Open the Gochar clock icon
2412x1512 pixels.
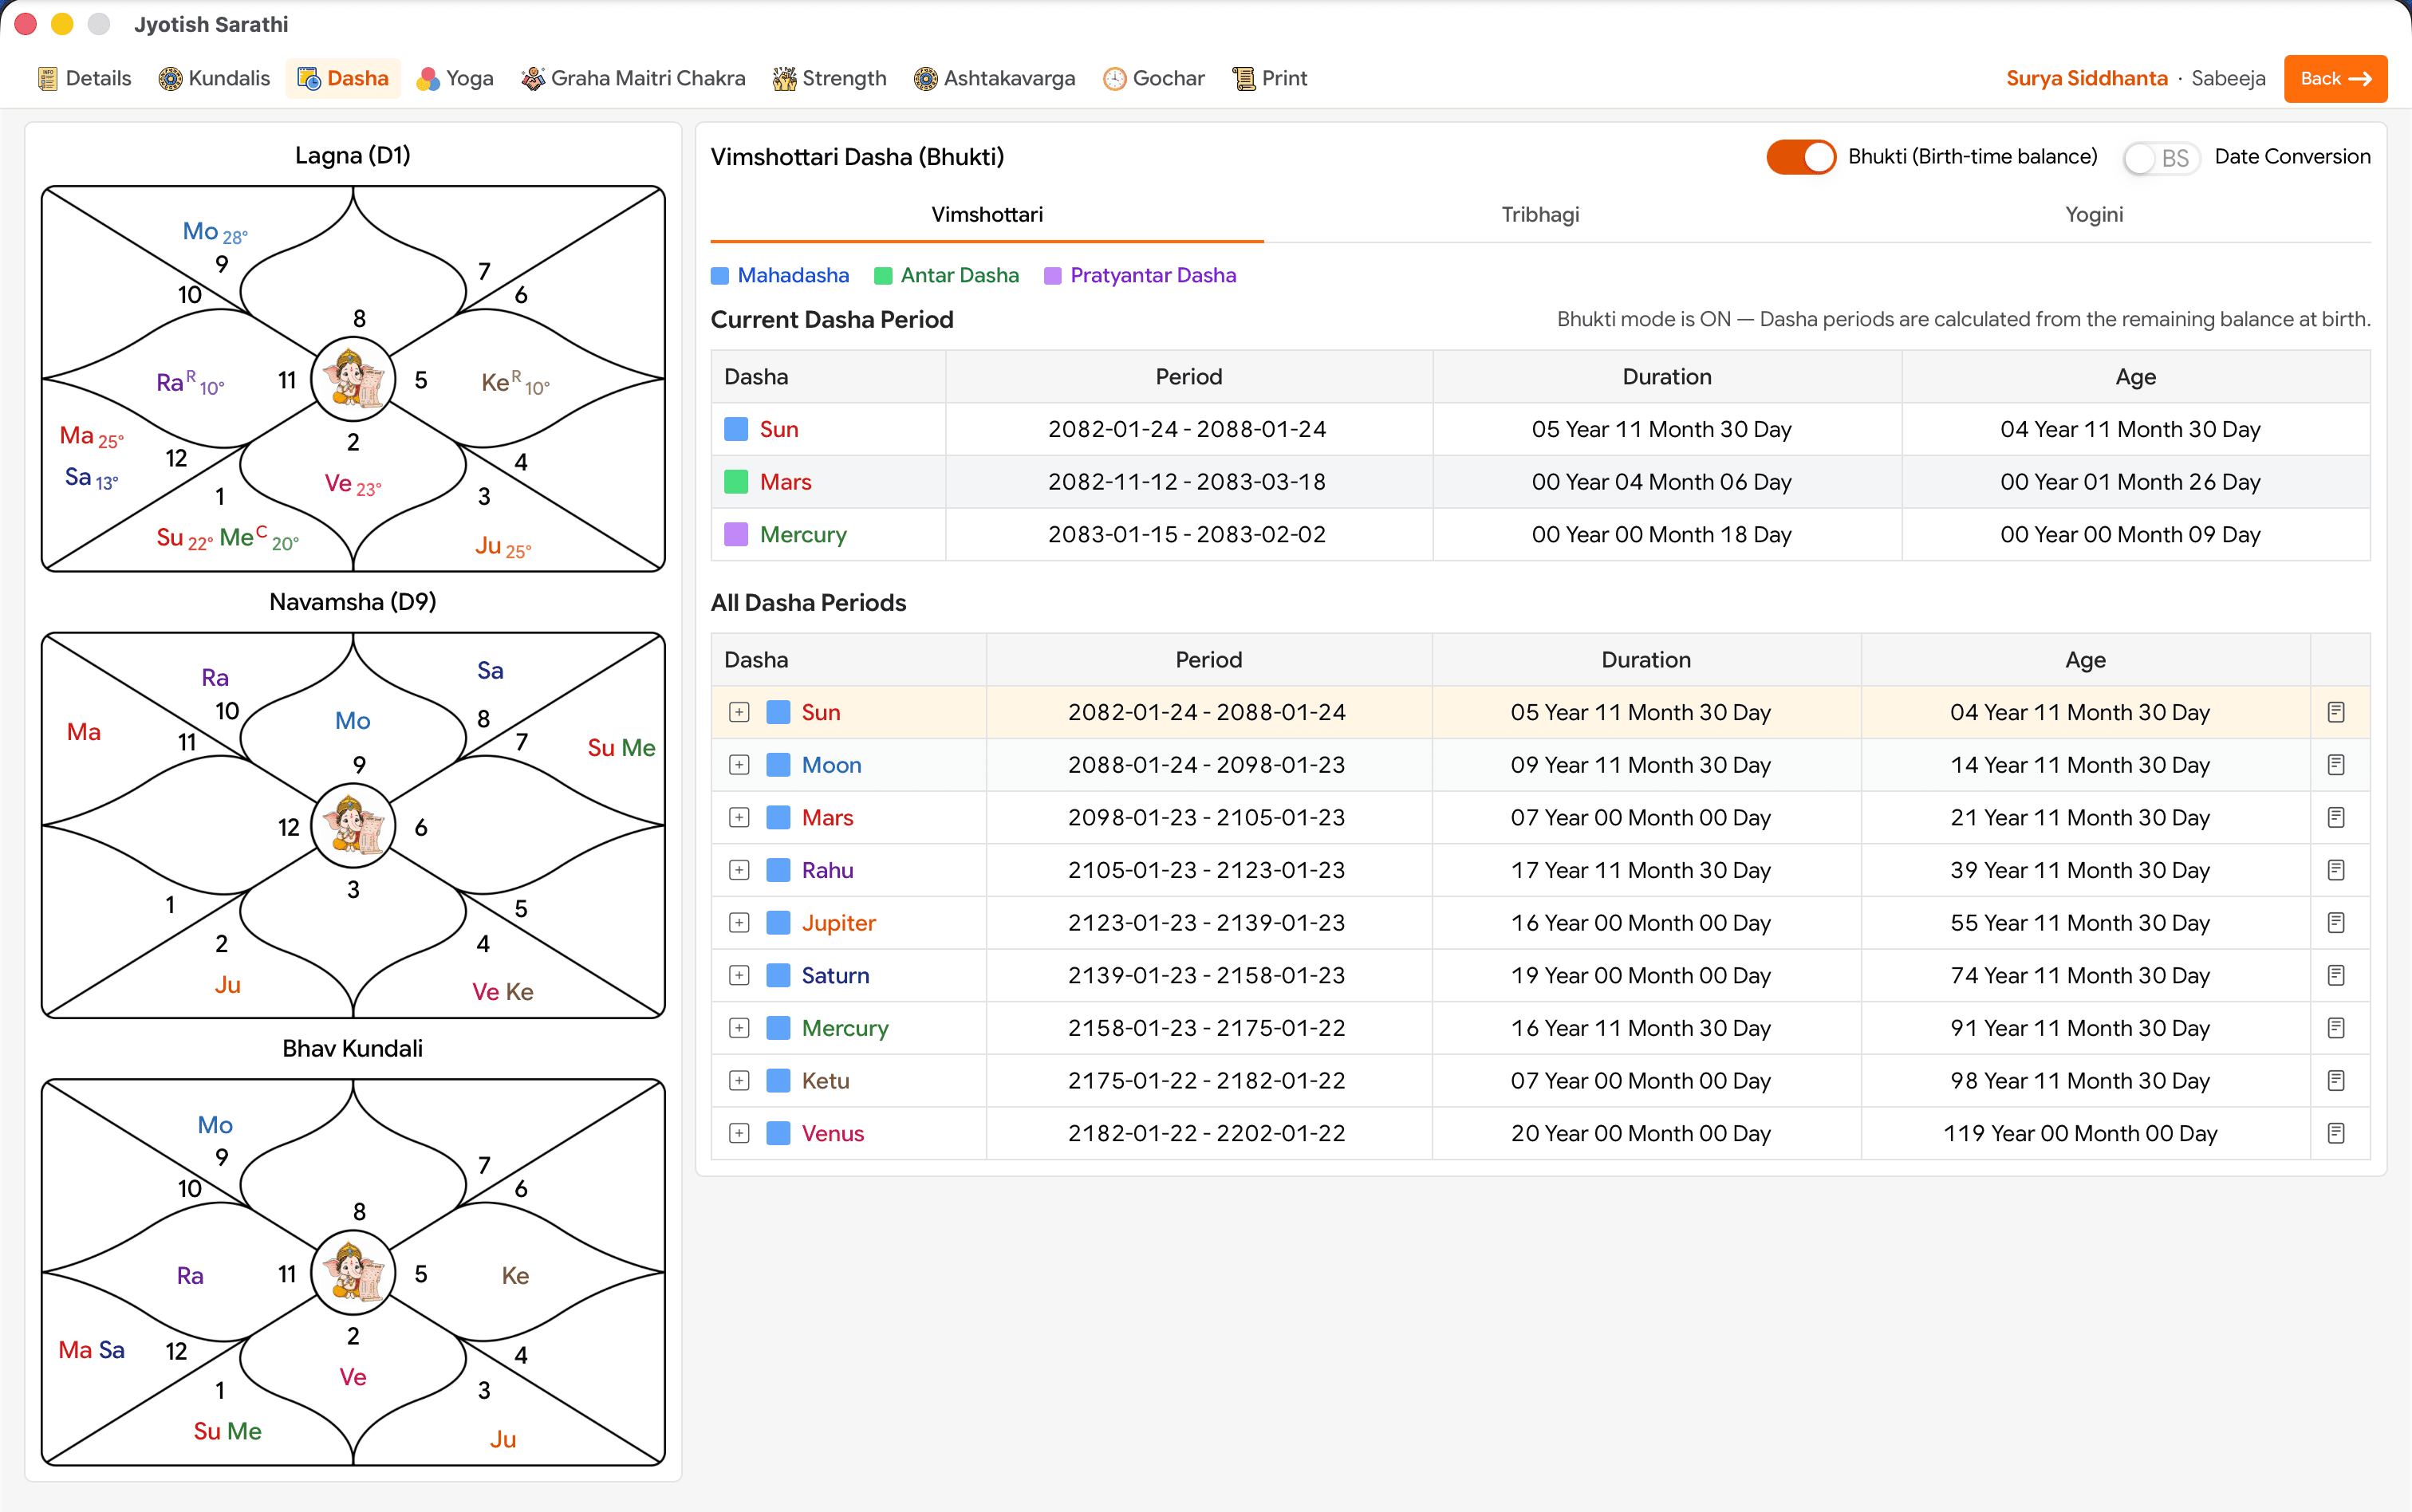pos(1114,78)
